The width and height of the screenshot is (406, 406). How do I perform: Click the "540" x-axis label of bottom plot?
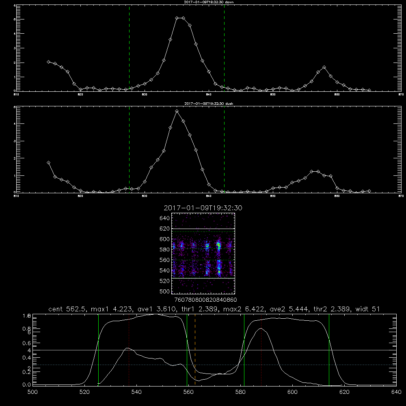coord(136,392)
